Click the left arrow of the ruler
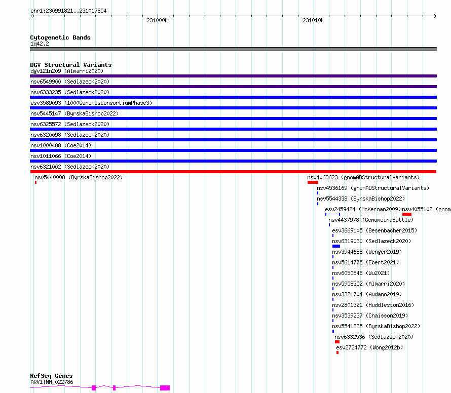The image size is (451, 393). click(x=32, y=16)
